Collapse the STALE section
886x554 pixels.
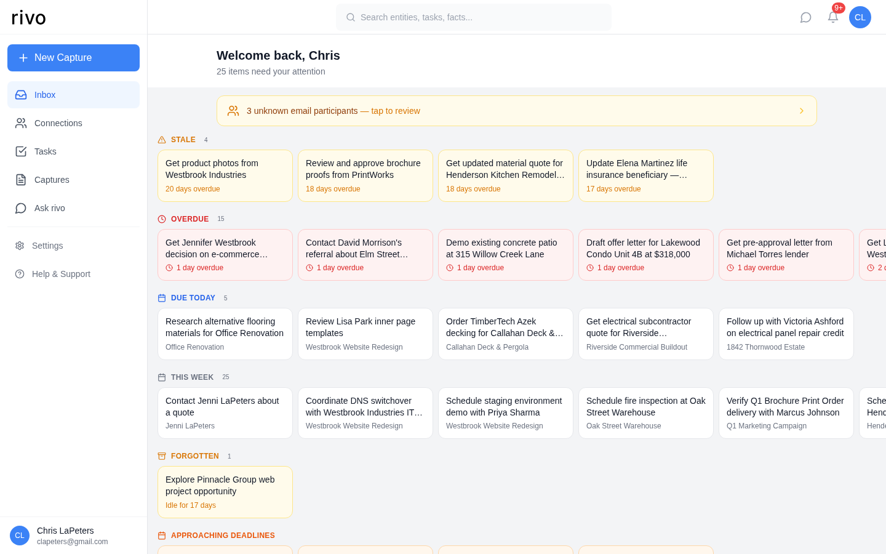point(183,140)
